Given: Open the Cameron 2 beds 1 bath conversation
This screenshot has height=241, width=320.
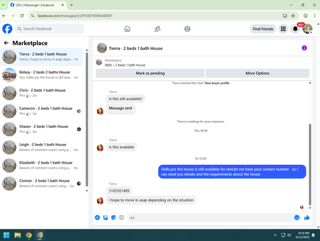Looking at the screenshot, I should click(42, 111).
